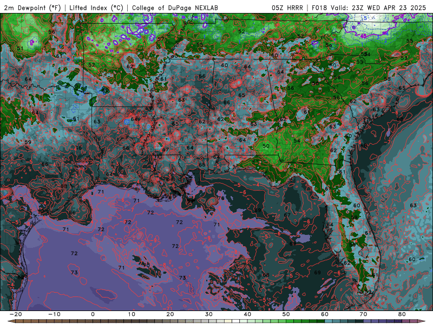Click the '20' label on the color scale
Screen dimensions: 433x324
click(x=170, y=314)
